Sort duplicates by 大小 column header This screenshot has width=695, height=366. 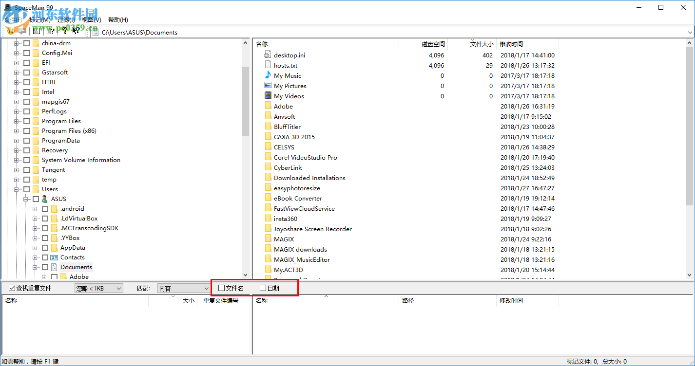[x=174, y=300]
